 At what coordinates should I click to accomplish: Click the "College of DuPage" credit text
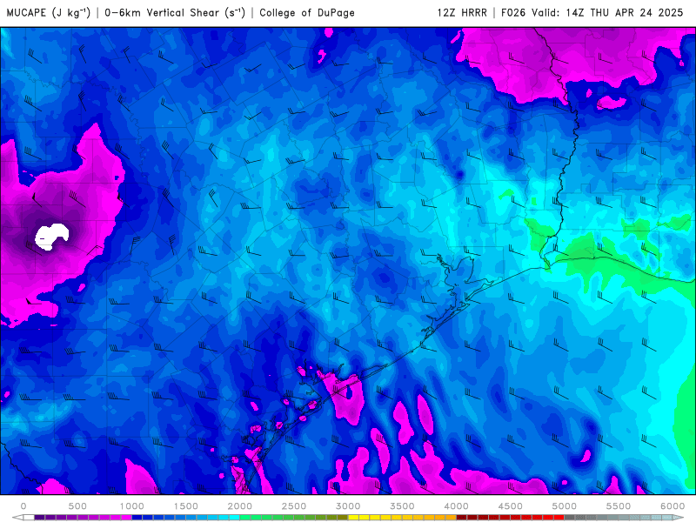click(307, 12)
